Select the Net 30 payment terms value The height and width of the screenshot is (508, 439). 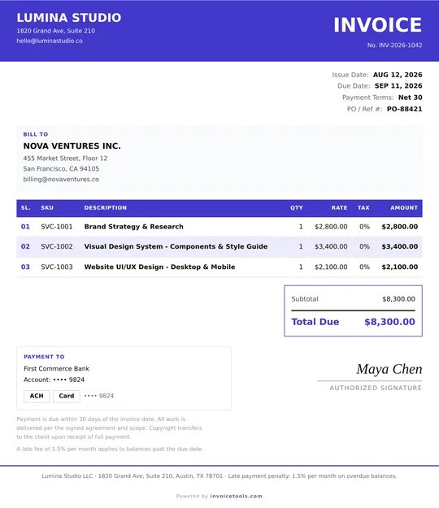411,98
